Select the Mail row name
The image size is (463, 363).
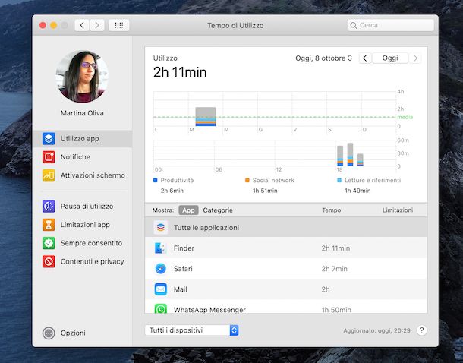[x=180, y=289]
